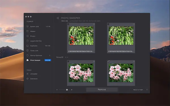Open the Duplicates folder icon
This screenshot has width=170, height=106.
tap(27, 46)
